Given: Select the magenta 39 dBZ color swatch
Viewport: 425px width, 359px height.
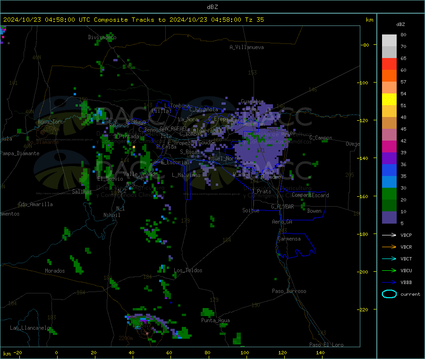Looking at the screenshot, I should click(389, 146).
